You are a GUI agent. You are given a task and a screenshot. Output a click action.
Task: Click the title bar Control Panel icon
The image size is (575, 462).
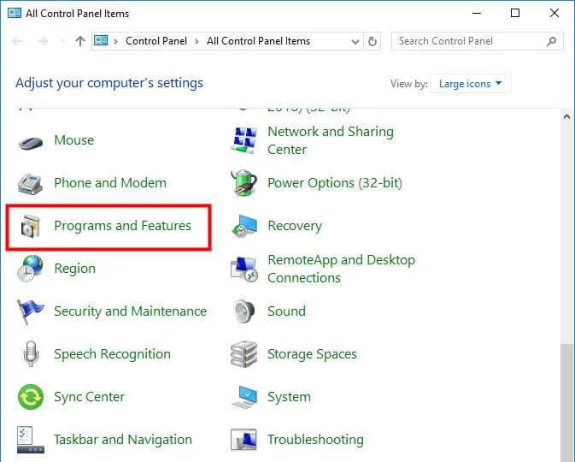pos(15,13)
